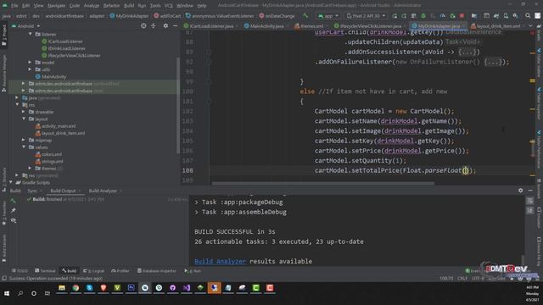Expand the model folder
Image resolution: width=543 pixels, height=305 pixels.
31,63
